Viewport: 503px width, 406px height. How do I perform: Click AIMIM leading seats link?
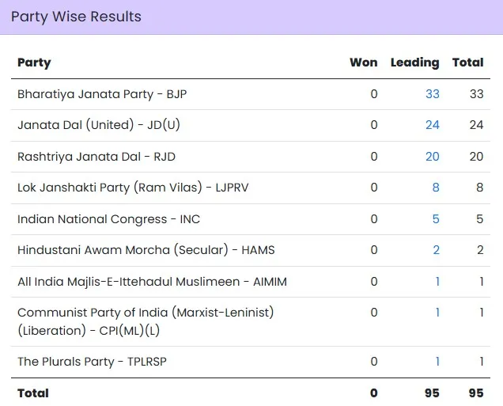pos(437,282)
